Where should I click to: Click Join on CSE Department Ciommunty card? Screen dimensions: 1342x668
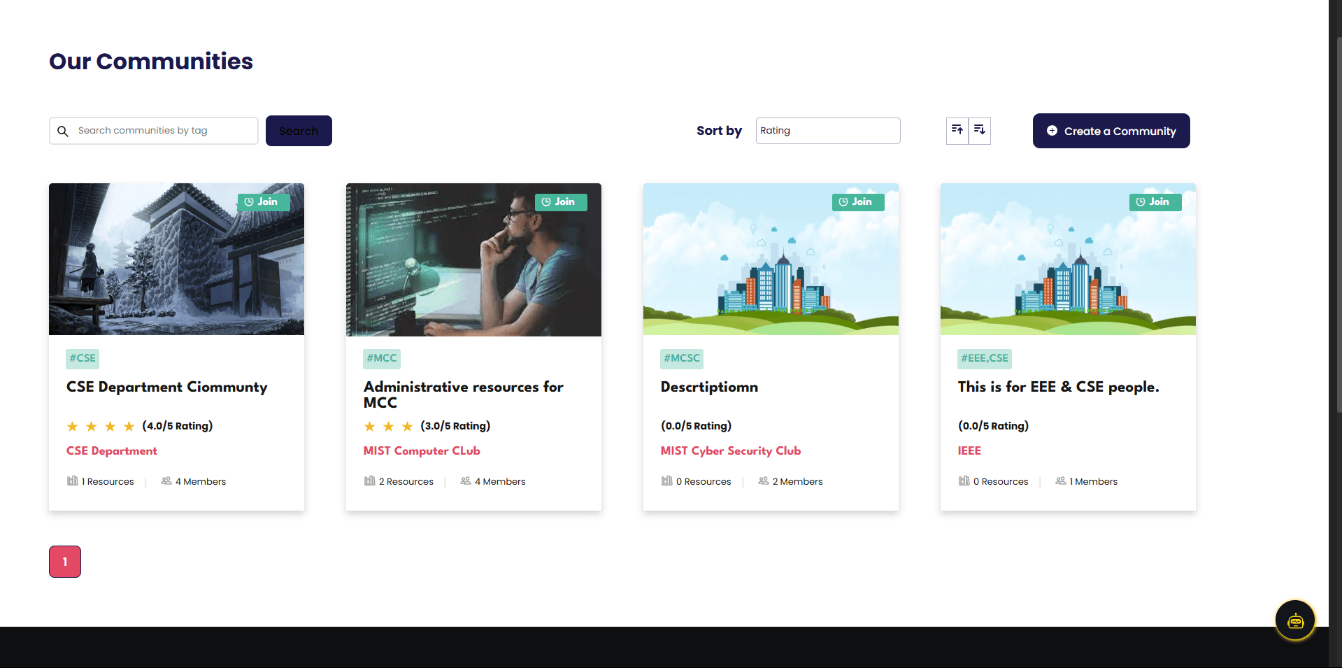[x=263, y=202]
